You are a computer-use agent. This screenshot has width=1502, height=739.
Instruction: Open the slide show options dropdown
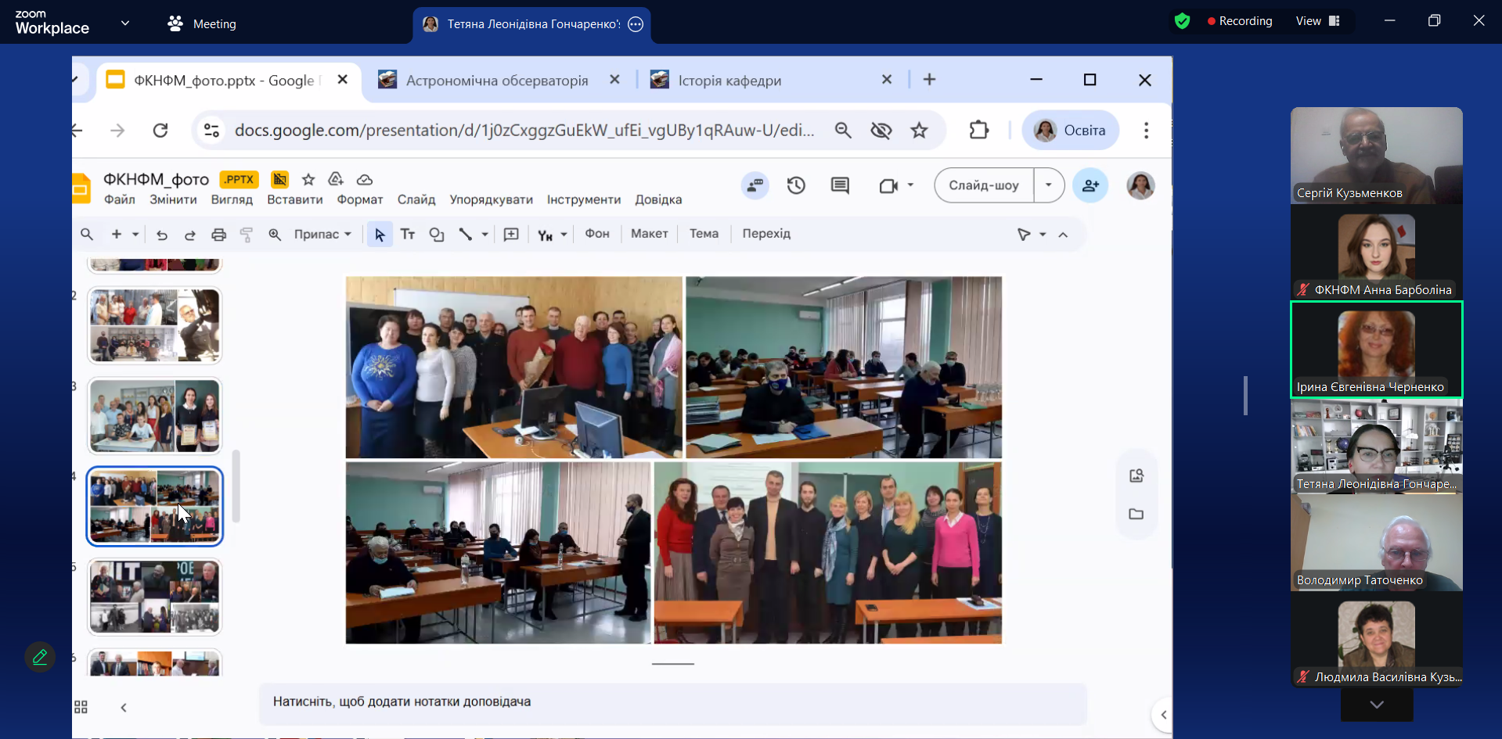click(1049, 185)
